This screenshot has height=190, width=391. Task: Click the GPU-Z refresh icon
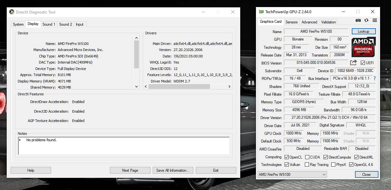(366, 20)
